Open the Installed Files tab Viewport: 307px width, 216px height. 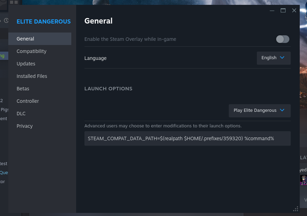pos(40,76)
